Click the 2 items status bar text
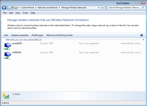 (5, 103)
